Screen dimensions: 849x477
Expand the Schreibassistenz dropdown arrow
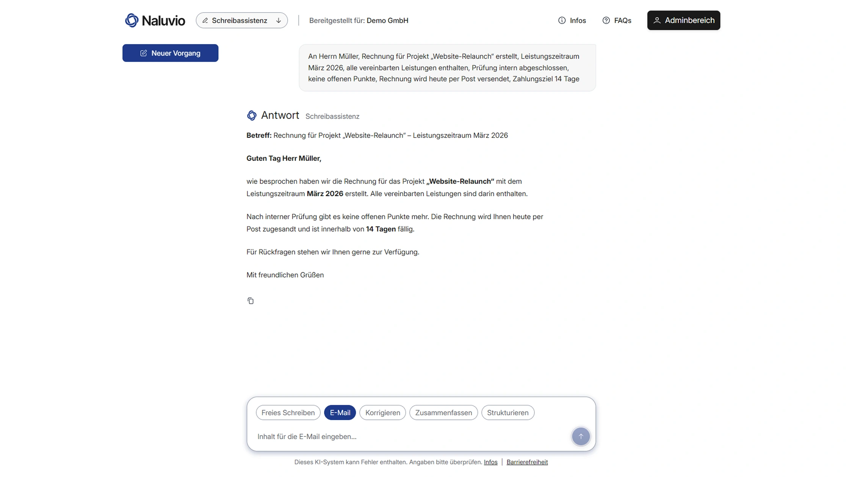tap(279, 20)
